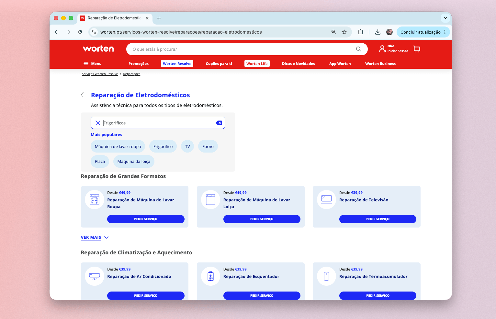Click the Worten logo
This screenshot has width=496, height=319.
click(x=98, y=49)
